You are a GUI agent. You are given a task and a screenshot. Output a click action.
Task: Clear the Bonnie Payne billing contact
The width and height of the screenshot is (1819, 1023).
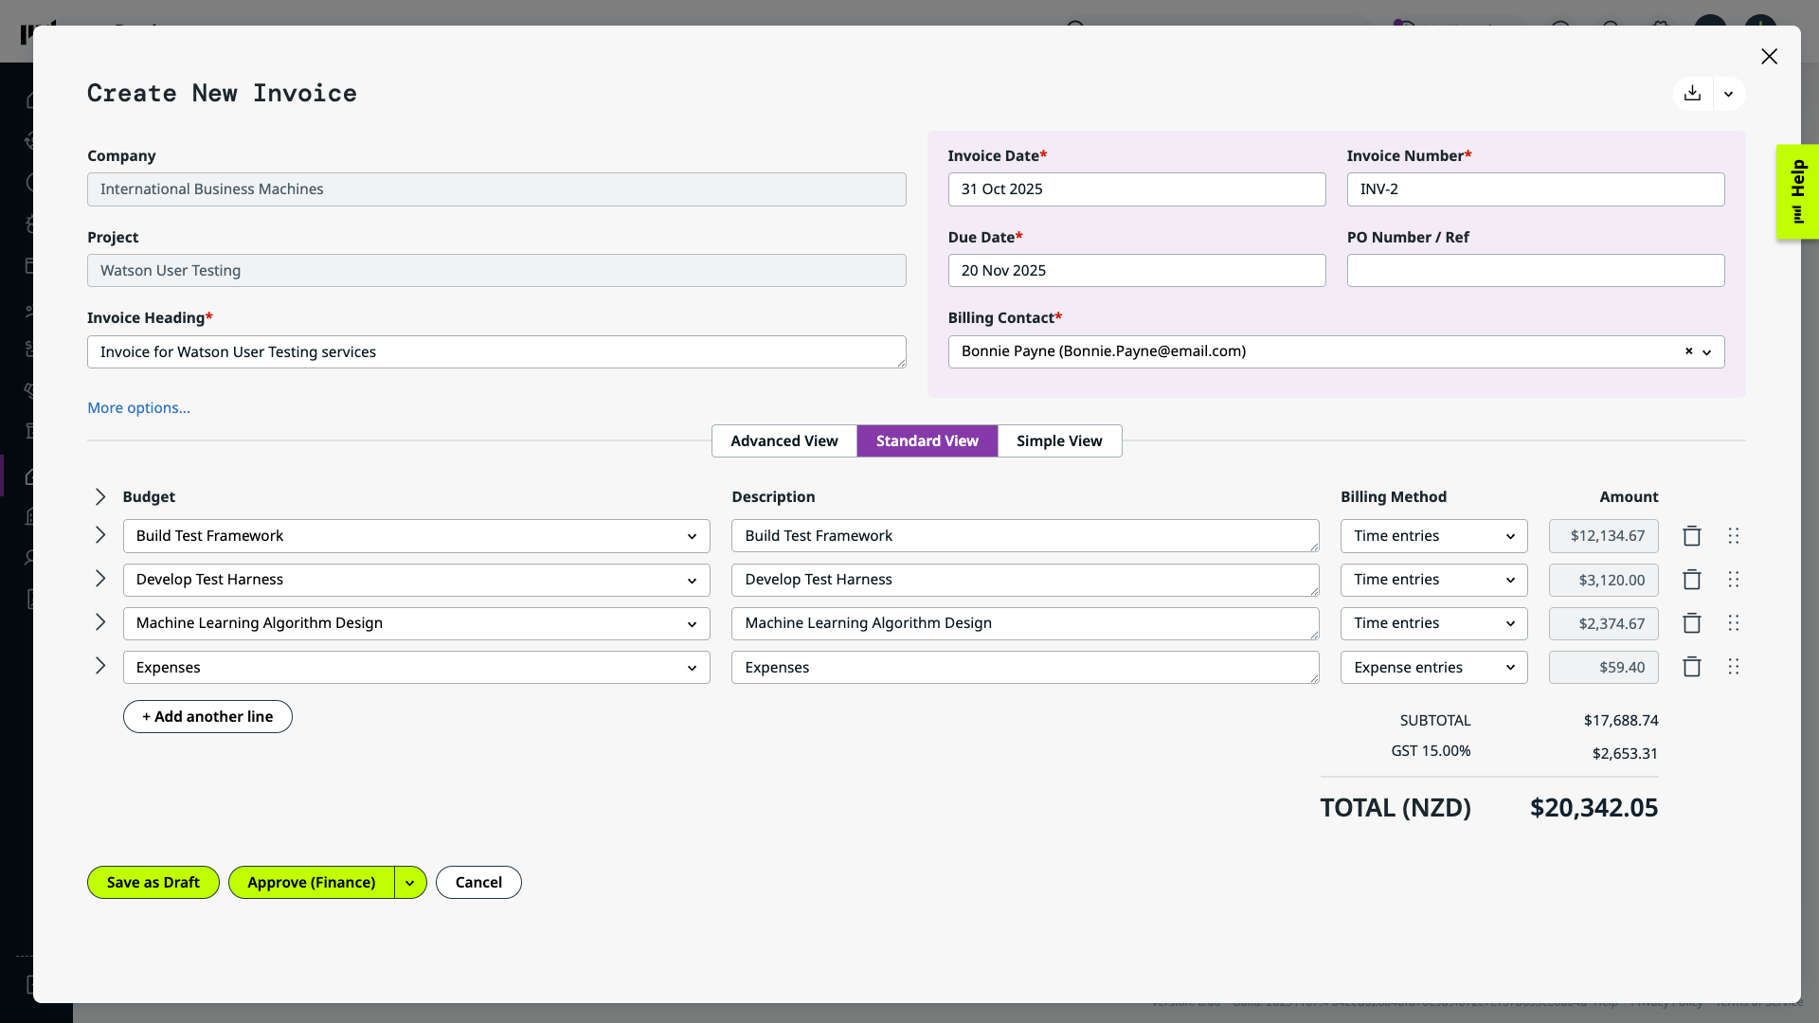point(1687,351)
